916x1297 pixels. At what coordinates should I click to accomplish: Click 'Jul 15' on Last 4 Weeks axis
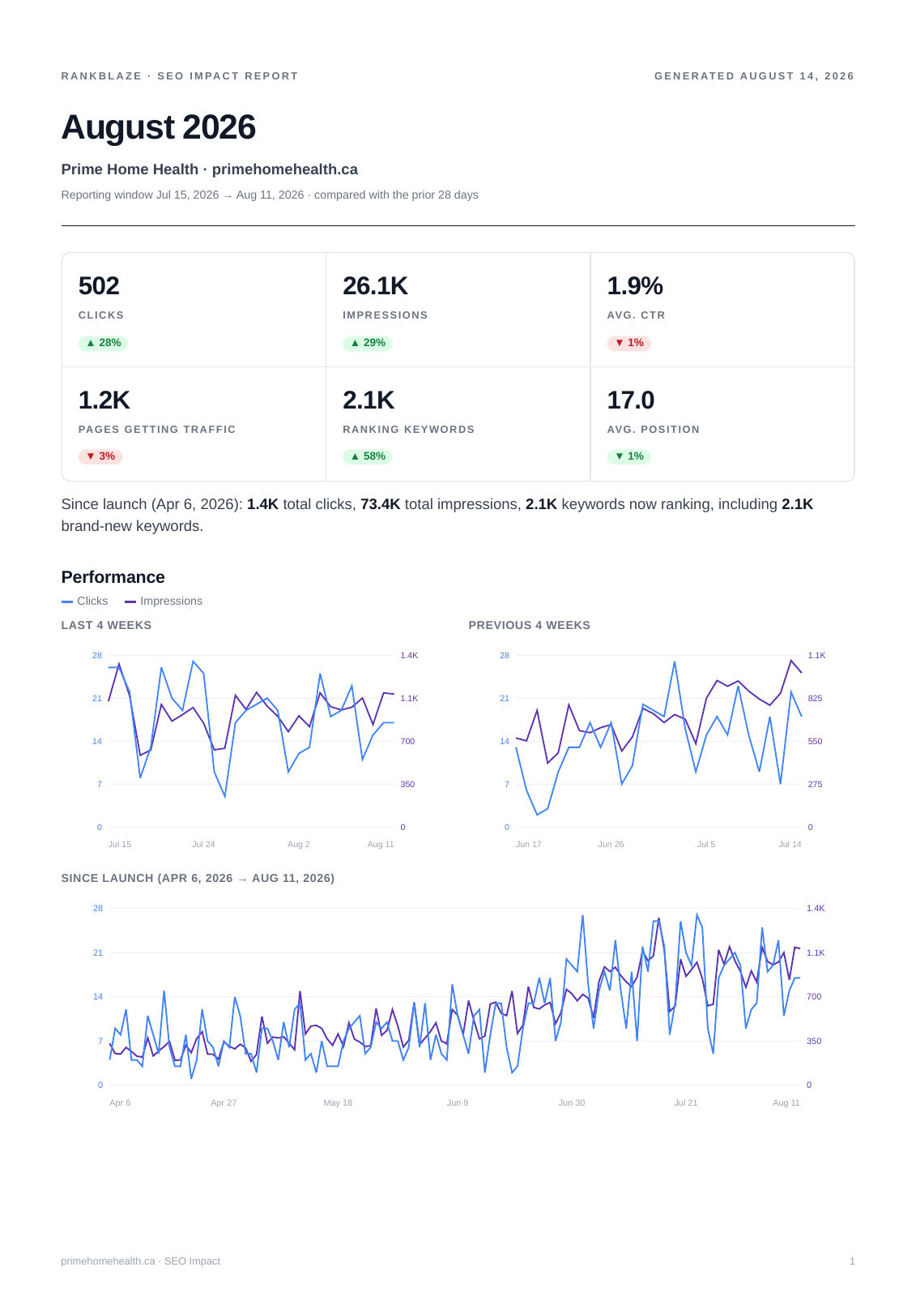(120, 845)
